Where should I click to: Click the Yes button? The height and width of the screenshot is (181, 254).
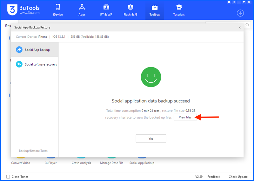pos(151,139)
